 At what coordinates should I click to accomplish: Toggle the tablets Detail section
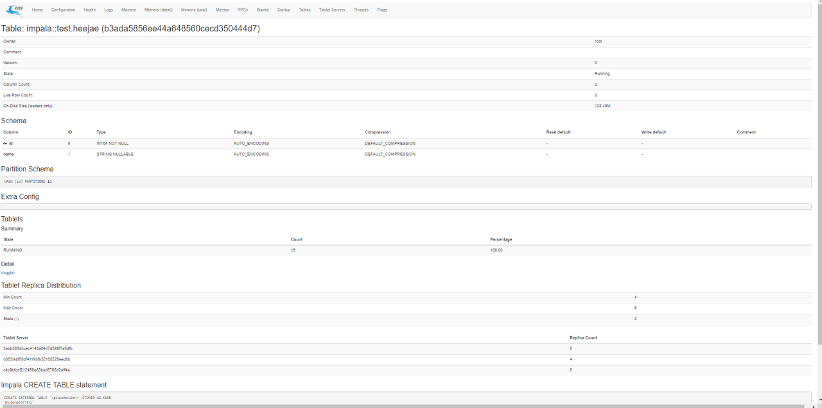[x=8, y=273]
